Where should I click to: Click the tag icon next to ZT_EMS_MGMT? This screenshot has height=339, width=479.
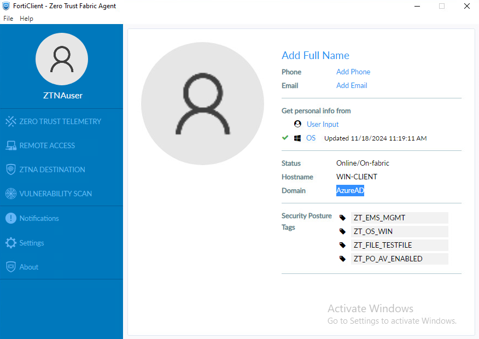(x=343, y=218)
